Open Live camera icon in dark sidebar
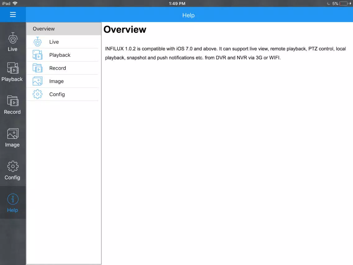Screen dimensions: 353x265 pyautogui.click(x=13, y=38)
